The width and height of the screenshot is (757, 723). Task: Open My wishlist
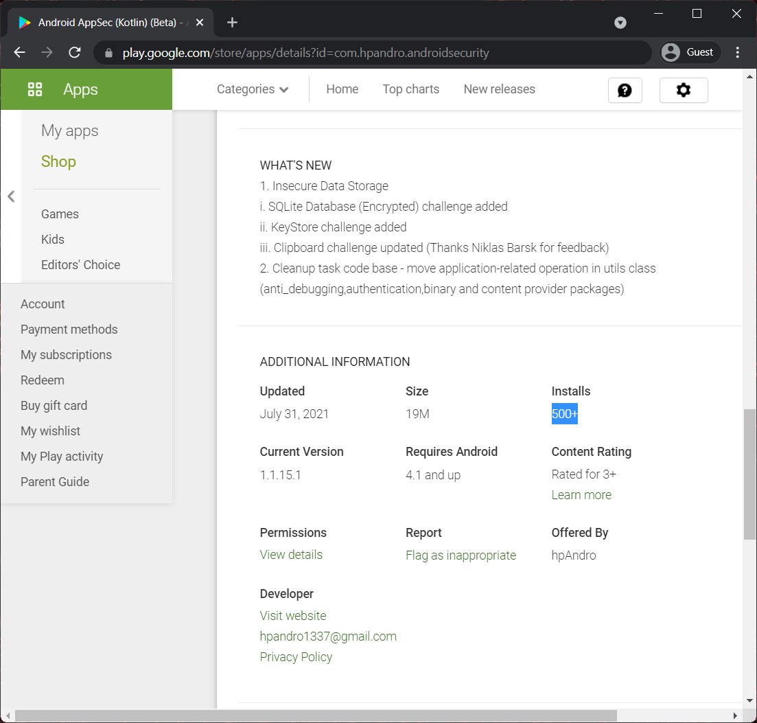[x=50, y=431]
